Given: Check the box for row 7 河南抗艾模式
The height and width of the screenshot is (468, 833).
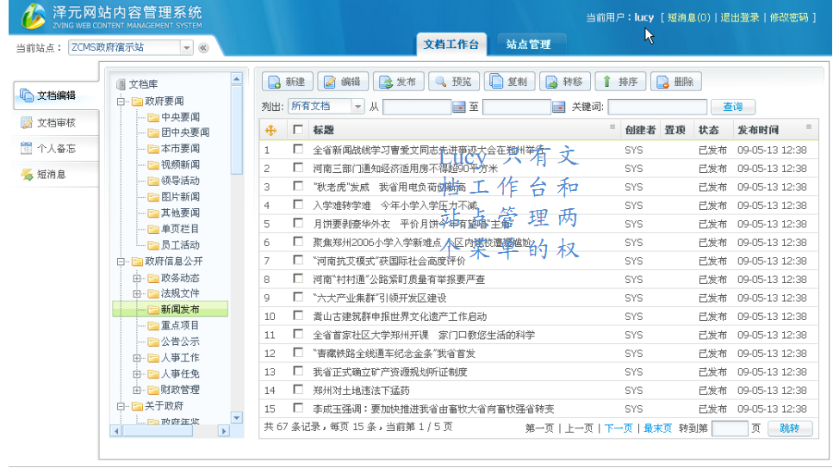Looking at the screenshot, I should click(x=298, y=261).
